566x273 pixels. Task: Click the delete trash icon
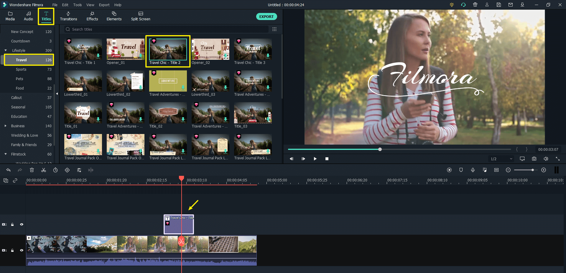32,170
